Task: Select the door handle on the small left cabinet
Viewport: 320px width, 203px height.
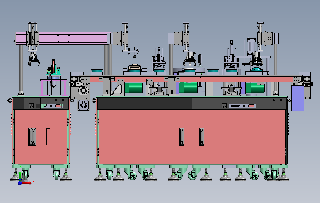Action: (x=32, y=137)
